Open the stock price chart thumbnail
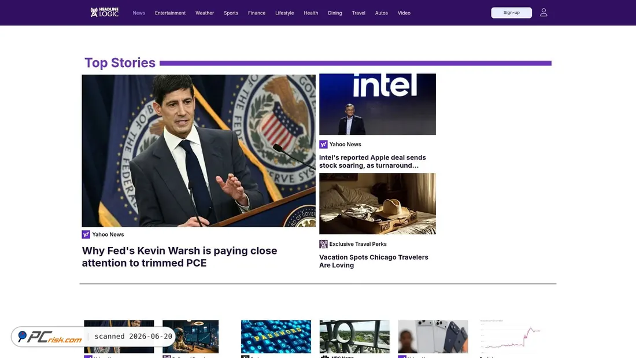Viewport: 636px width, 358px height. 511,337
